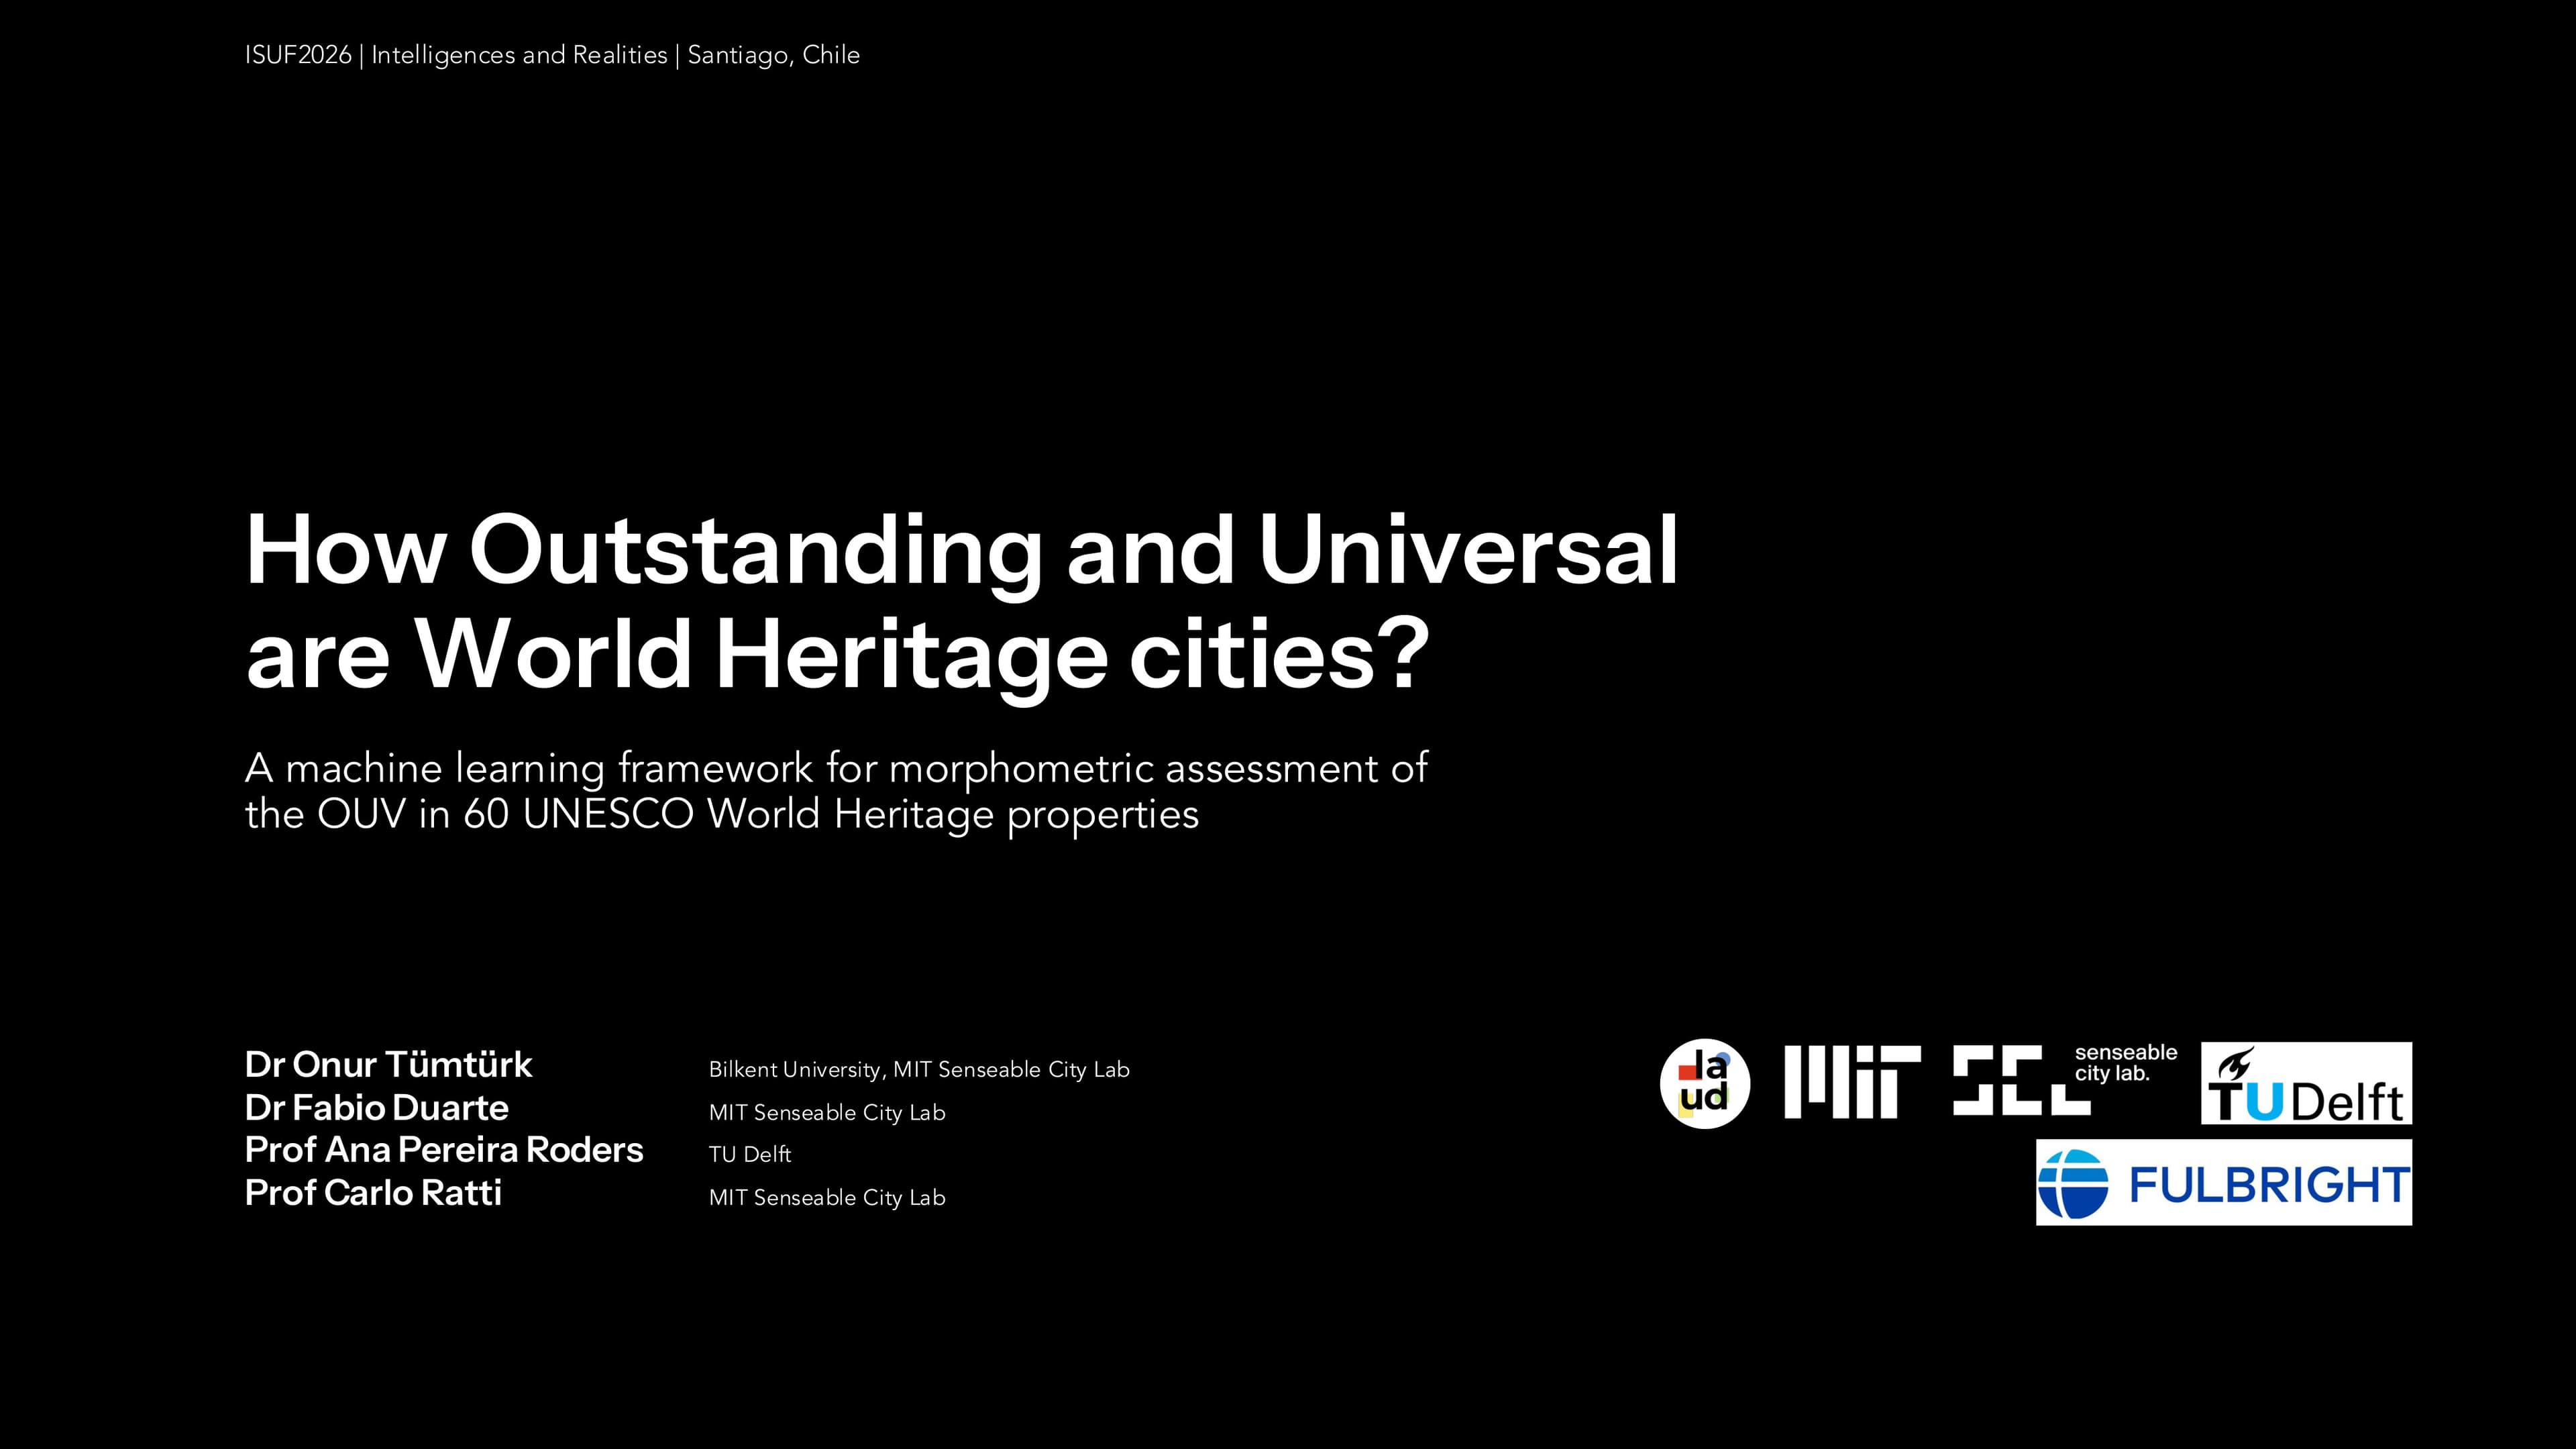This screenshot has width=2576, height=1449.
Task: Click the name 'Prof Carlo Ratti'
Action: coord(373,1193)
